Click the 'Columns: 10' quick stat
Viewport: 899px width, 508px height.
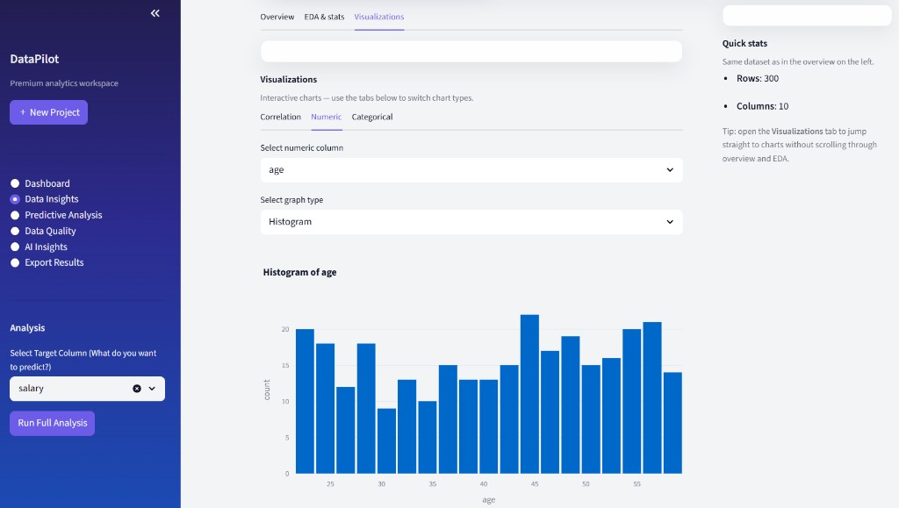coord(762,106)
